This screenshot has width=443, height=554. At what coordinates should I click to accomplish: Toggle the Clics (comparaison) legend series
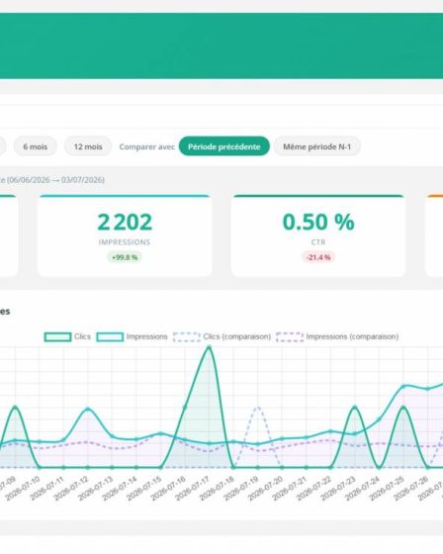click(221, 336)
